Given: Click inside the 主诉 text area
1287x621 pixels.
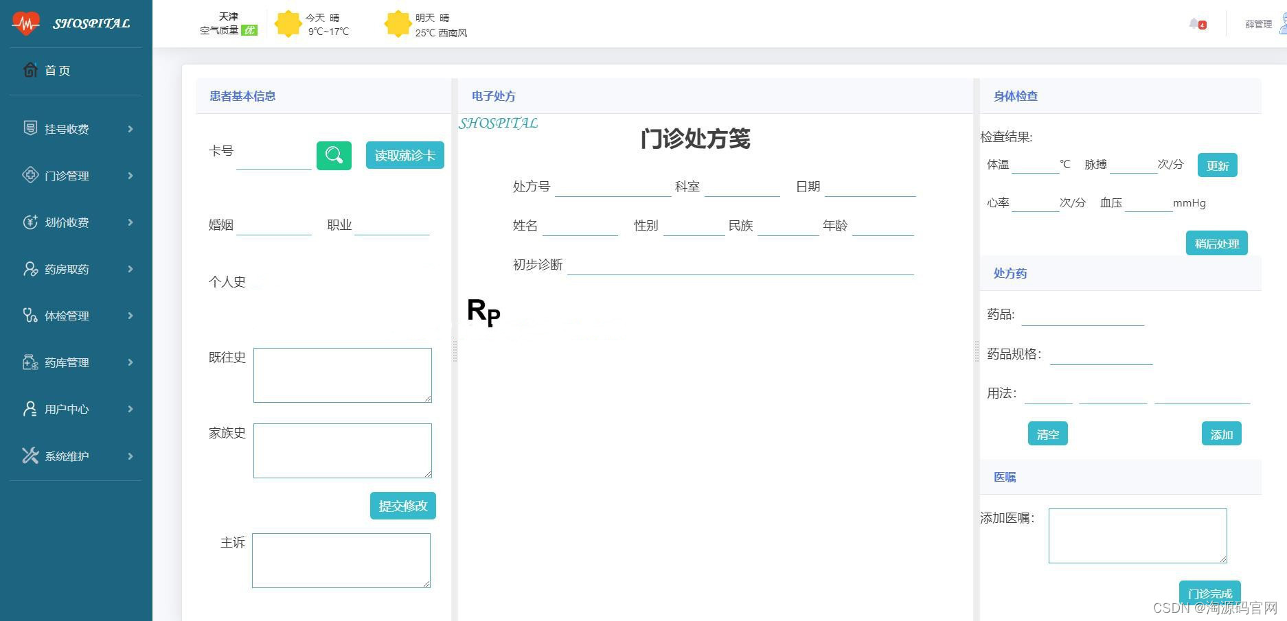Looking at the screenshot, I should coord(341,561).
